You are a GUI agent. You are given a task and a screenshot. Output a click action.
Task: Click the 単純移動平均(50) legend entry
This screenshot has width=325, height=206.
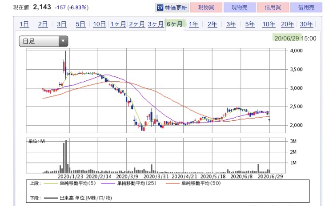click(201, 183)
